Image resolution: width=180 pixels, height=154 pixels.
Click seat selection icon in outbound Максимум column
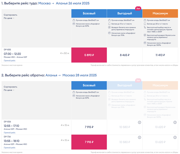pos(145,27)
